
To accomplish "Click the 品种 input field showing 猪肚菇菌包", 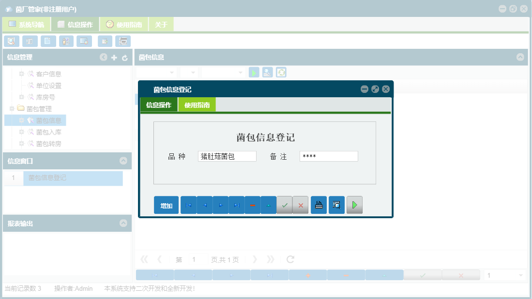I will pyautogui.click(x=227, y=156).
